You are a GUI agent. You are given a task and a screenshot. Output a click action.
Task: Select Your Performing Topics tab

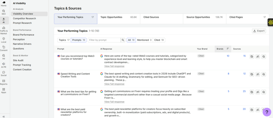click(75, 19)
